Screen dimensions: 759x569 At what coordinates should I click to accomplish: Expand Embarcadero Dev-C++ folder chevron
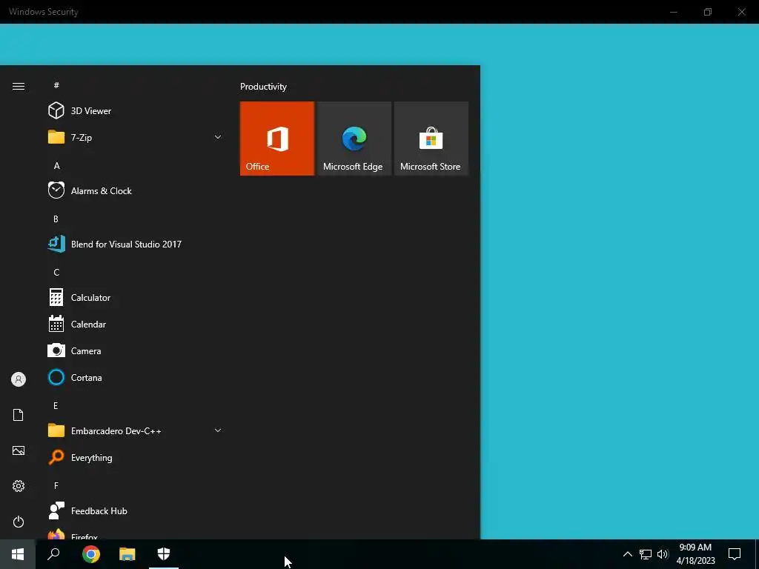(x=218, y=430)
